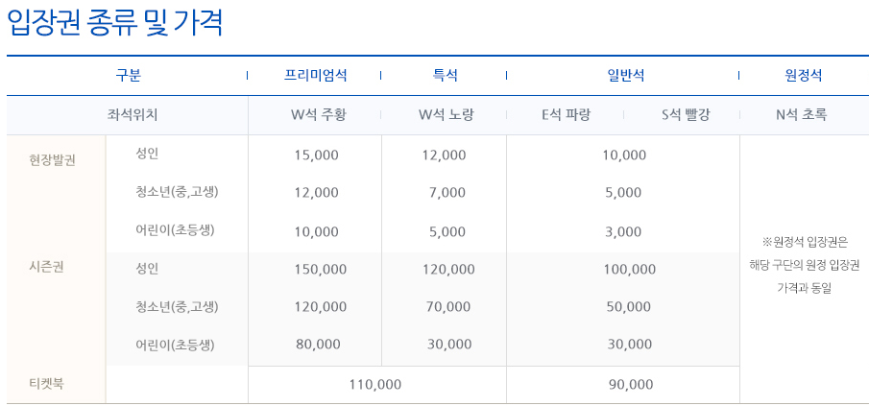Click the 구분 header cell
This screenshot has height=406, width=869.
pyautogui.click(x=128, y=75)
